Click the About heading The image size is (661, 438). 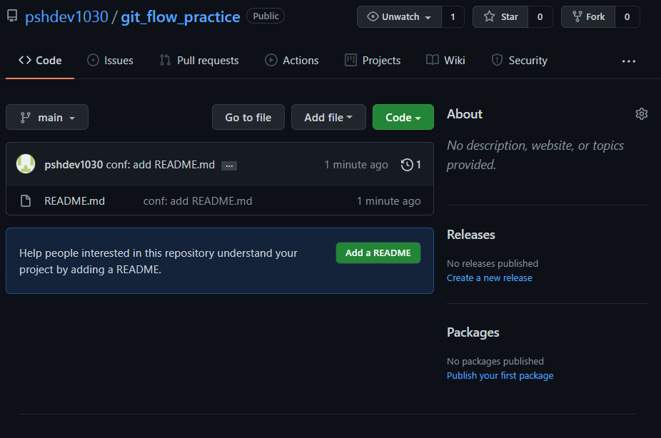[465, 114]
